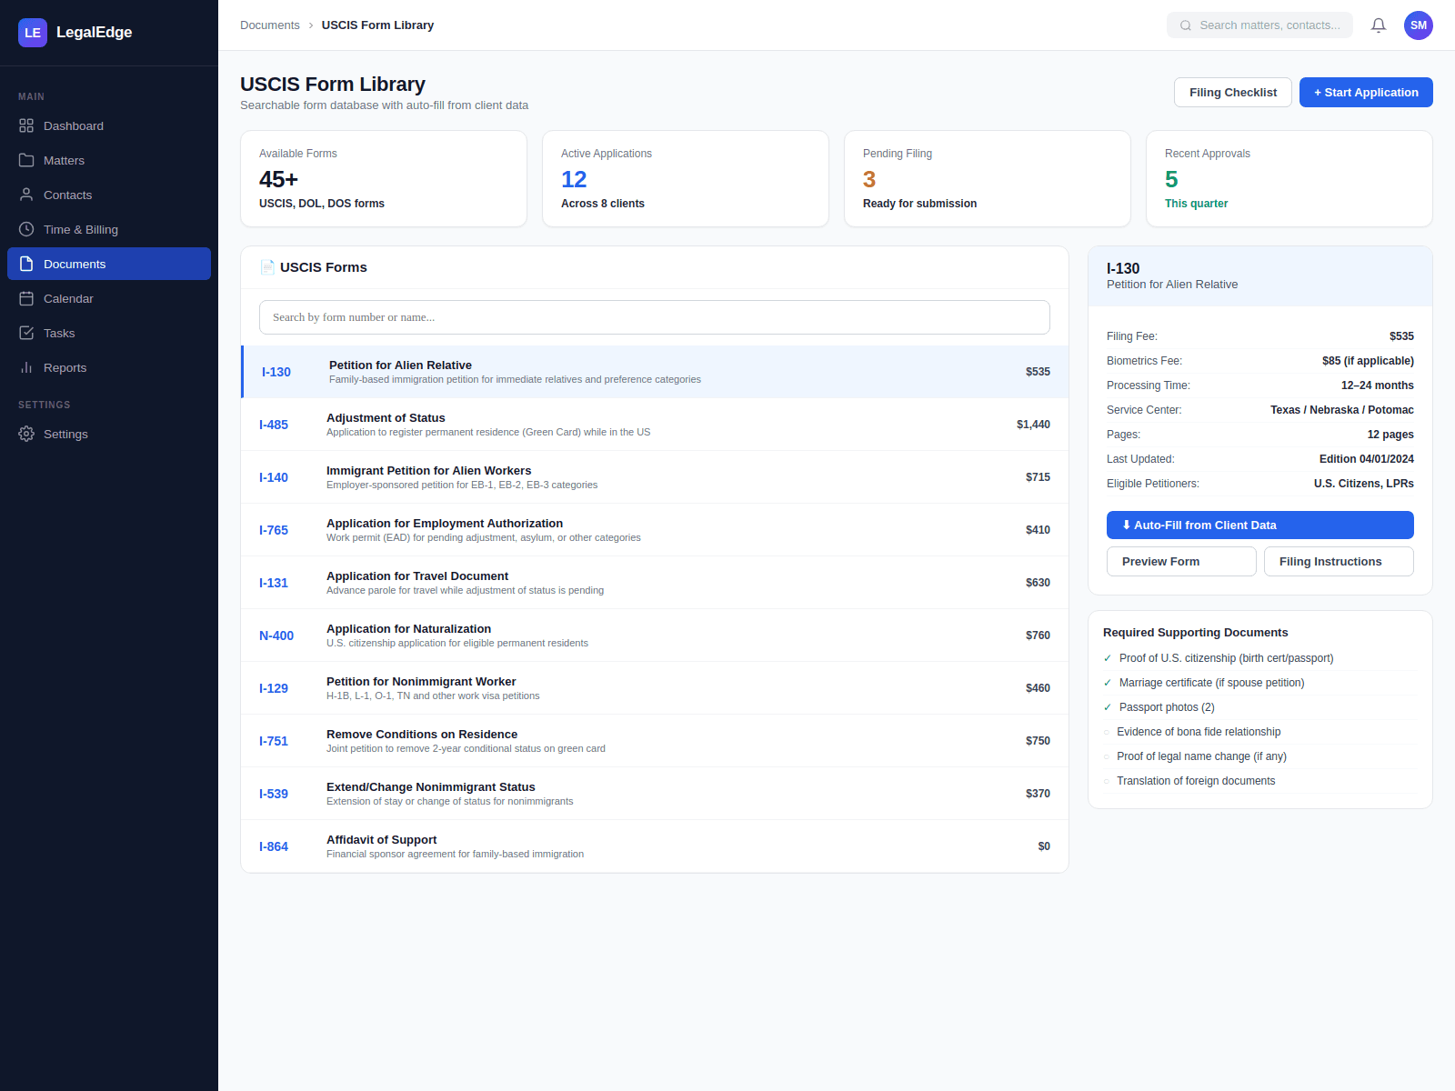Click the USCIS Form Library breadcrumb text

click(377, 25)
